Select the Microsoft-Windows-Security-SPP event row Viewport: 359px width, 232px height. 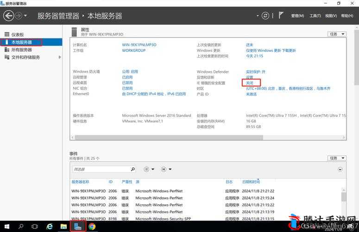click(x=206, y=219)
